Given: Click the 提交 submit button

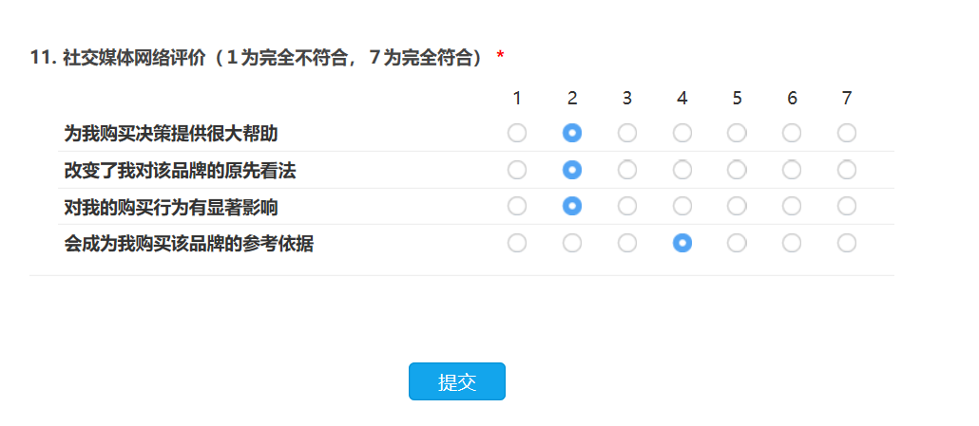Looking at the screenshot, I should click(456, 381).
